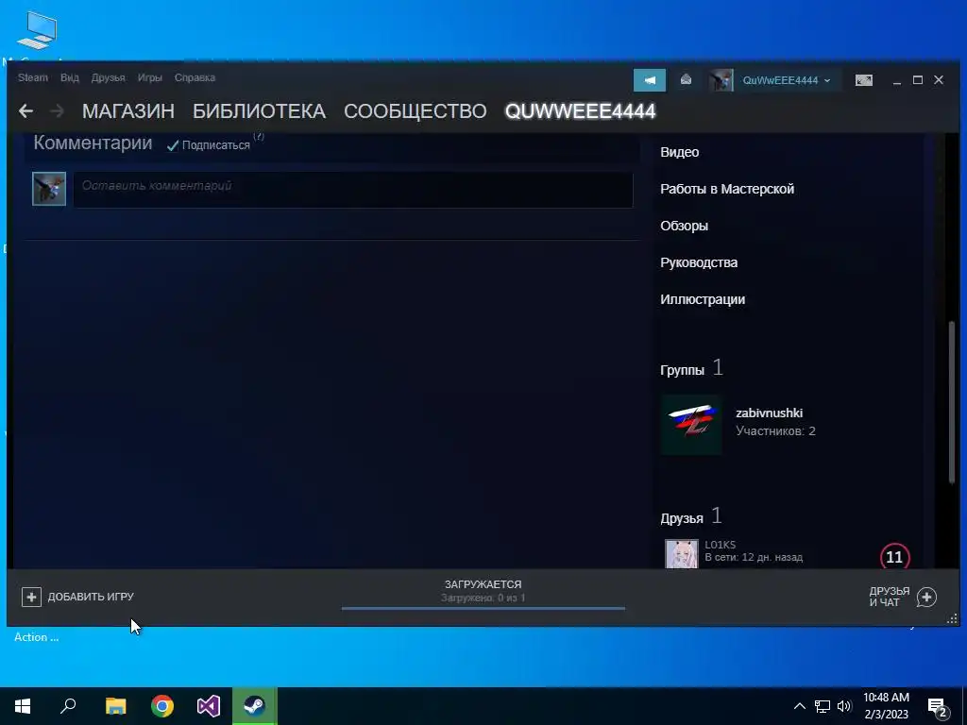Click ДРУЗЬЯ И ЧАТ label

tap(890, 597)
